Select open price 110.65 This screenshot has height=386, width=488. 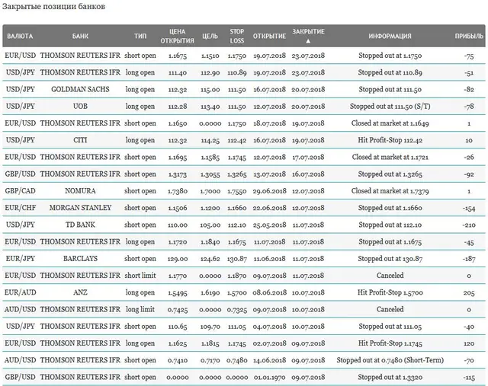[178, 327]
